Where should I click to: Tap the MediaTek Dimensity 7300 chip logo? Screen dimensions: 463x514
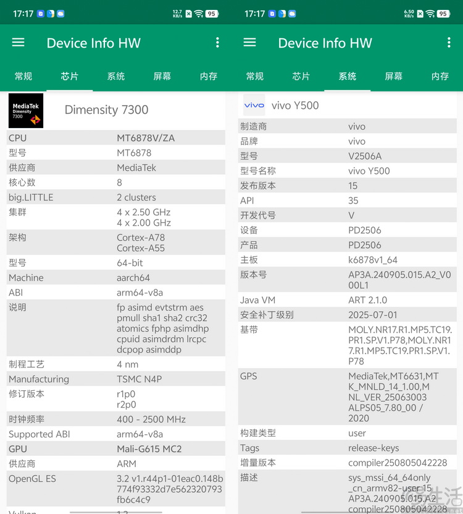[x=26, y=111]
